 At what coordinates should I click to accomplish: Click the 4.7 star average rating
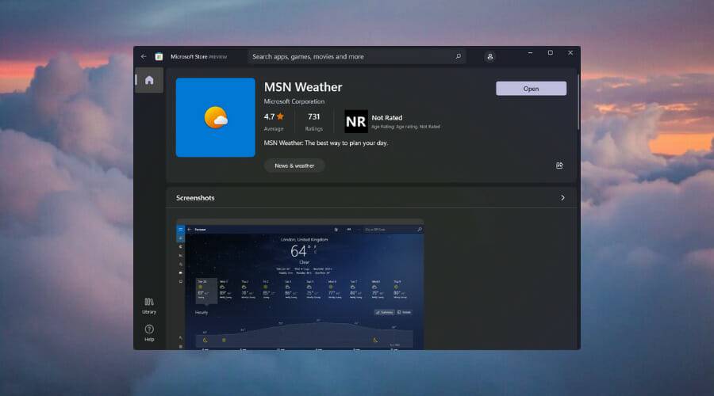[274, 116]
